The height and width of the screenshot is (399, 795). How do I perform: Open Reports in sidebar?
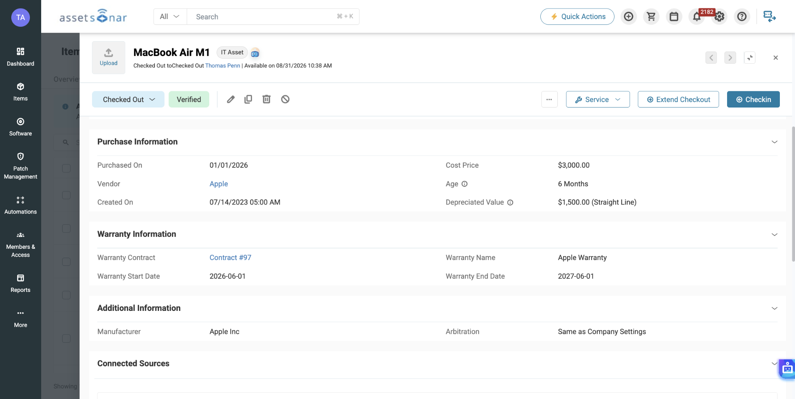tap(20, 283)
